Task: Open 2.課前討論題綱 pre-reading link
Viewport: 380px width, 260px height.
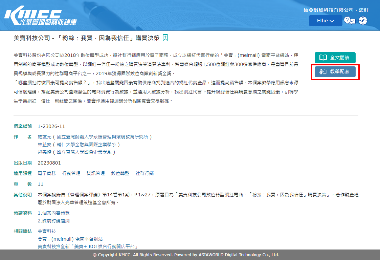Action: click(x=53, y=221)
